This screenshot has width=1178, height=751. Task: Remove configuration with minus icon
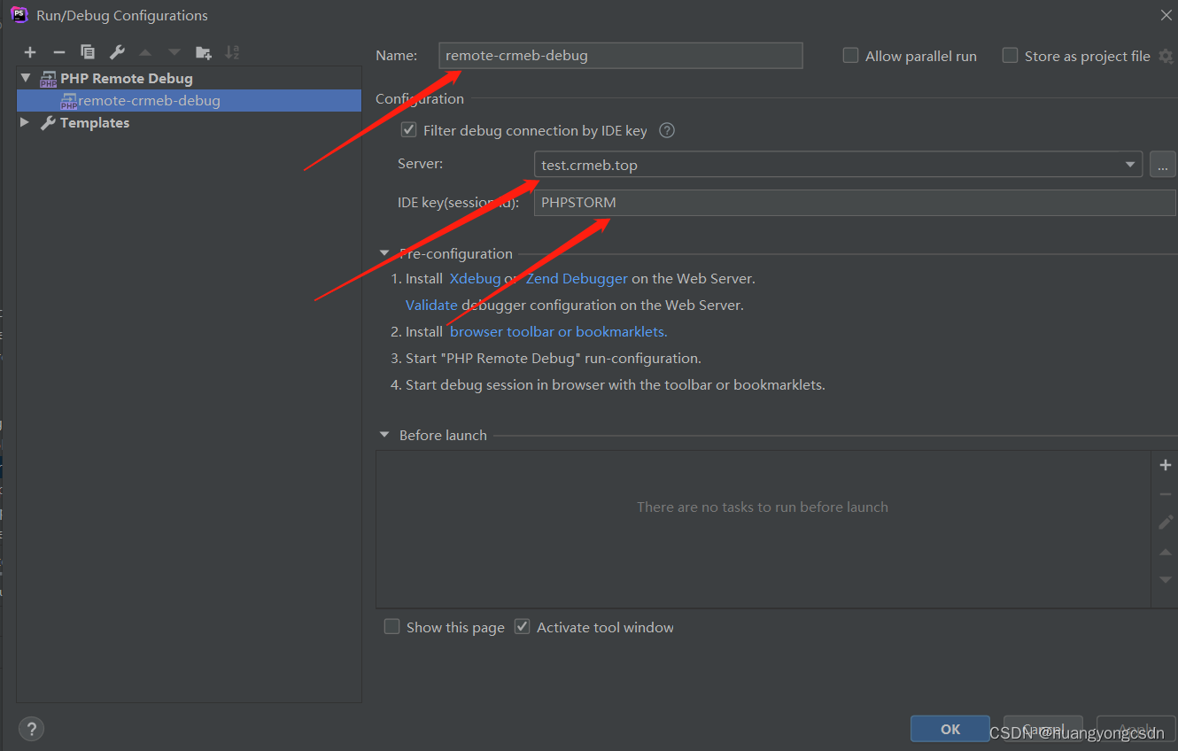click(x=59, y=52)
